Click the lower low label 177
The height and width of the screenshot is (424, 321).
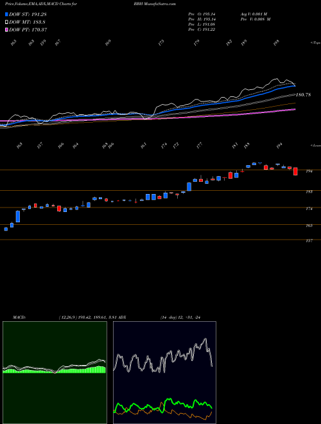pos(200,145)
